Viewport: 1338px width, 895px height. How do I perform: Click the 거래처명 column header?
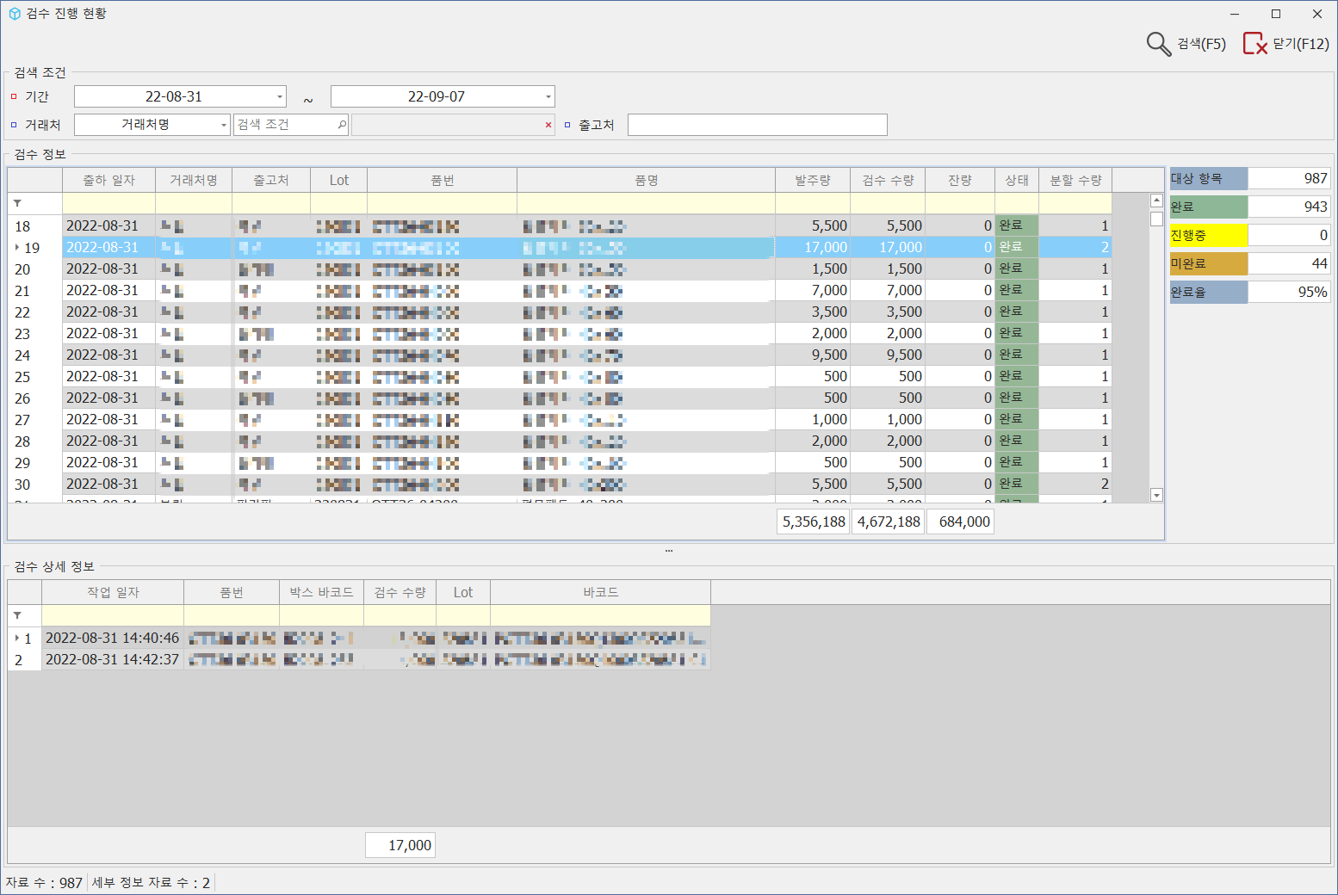tap(193, 180)
